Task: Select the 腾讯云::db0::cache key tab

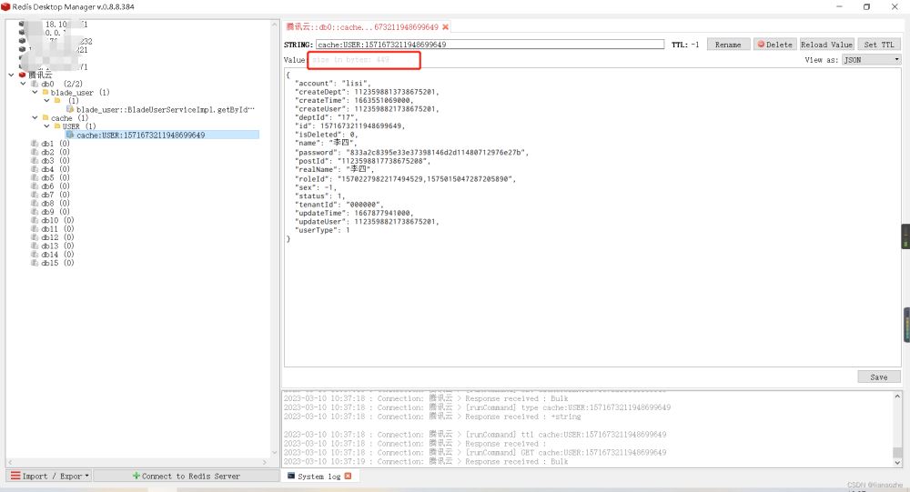Action: [361, 27]
